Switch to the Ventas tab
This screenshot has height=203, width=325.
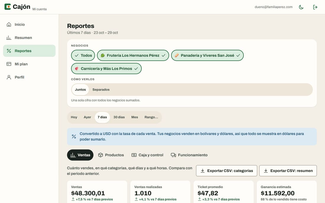80,155
